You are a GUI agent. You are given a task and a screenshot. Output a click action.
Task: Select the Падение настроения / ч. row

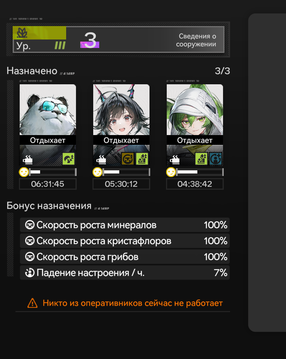(x=125, y=273)
